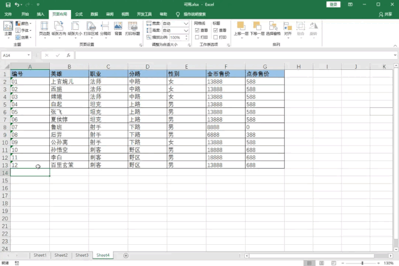The height and width of the screenshot is (266, 399).
Task: Open 纸张大小 (Paper Size) tool
Action: coord(75,29)
